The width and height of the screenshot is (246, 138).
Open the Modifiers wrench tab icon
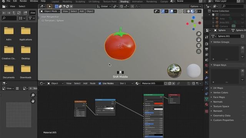click(206, 77)
